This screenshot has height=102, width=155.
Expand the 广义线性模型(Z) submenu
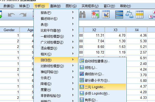click(x=56, y=42)
